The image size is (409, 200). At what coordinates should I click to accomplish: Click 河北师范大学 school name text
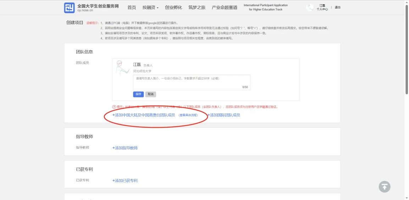pos(142,71)
